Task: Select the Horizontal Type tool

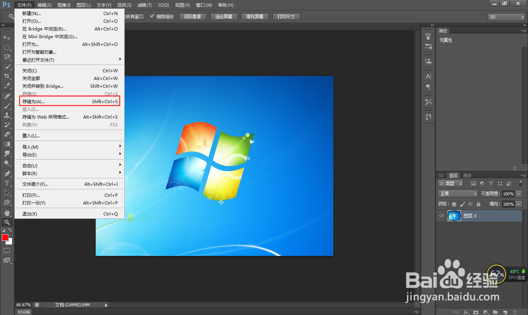Action: click(7, 183)
